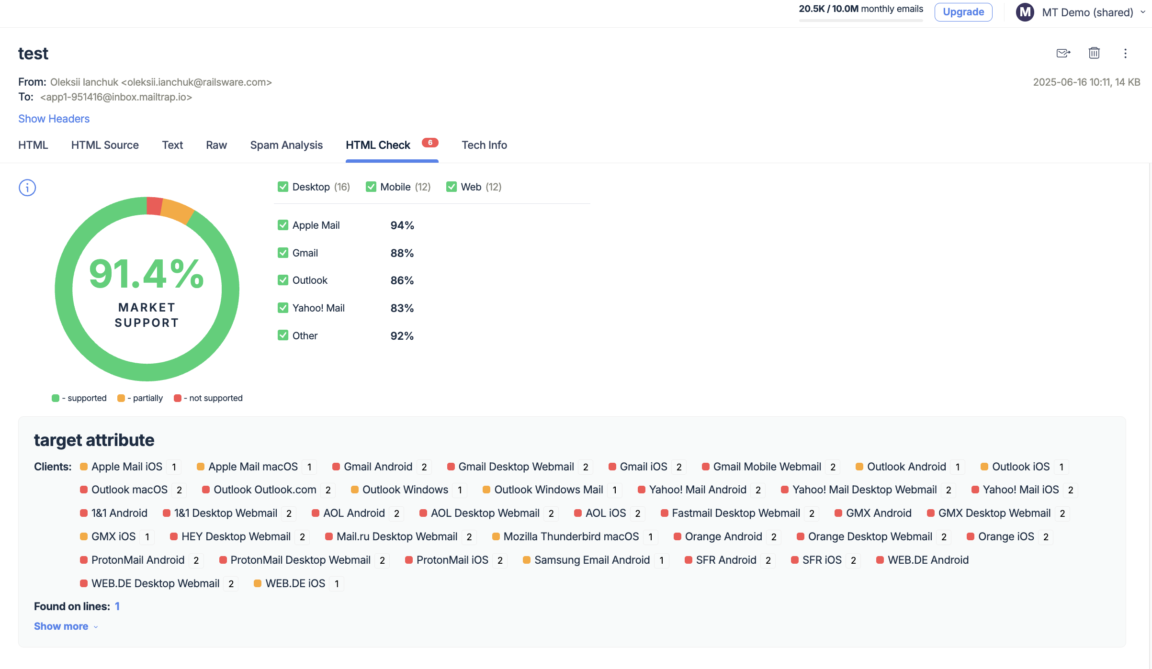Expand Show more in target attribute card
This screenshot has width=1152, height=669.
(x=61, y=626)
